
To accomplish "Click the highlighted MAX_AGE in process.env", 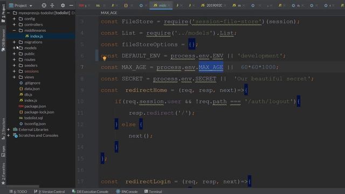I will point(211,67).
